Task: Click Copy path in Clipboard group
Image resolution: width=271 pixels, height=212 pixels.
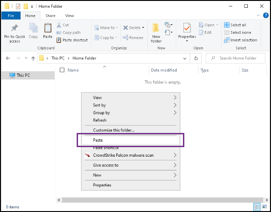Action: click(x=68, y=32)
